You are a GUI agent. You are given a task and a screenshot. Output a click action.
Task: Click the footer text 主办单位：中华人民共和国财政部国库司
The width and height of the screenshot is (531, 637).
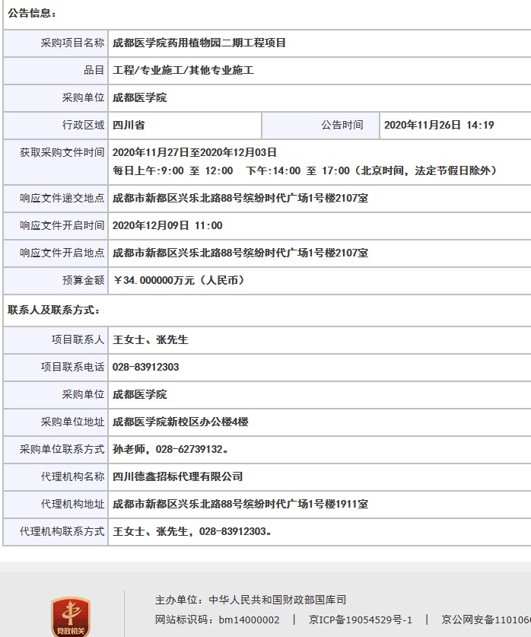pyautogui.click(x=250, y=600)
